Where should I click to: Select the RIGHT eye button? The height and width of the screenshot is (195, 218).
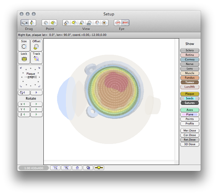[x=125, y=23]
